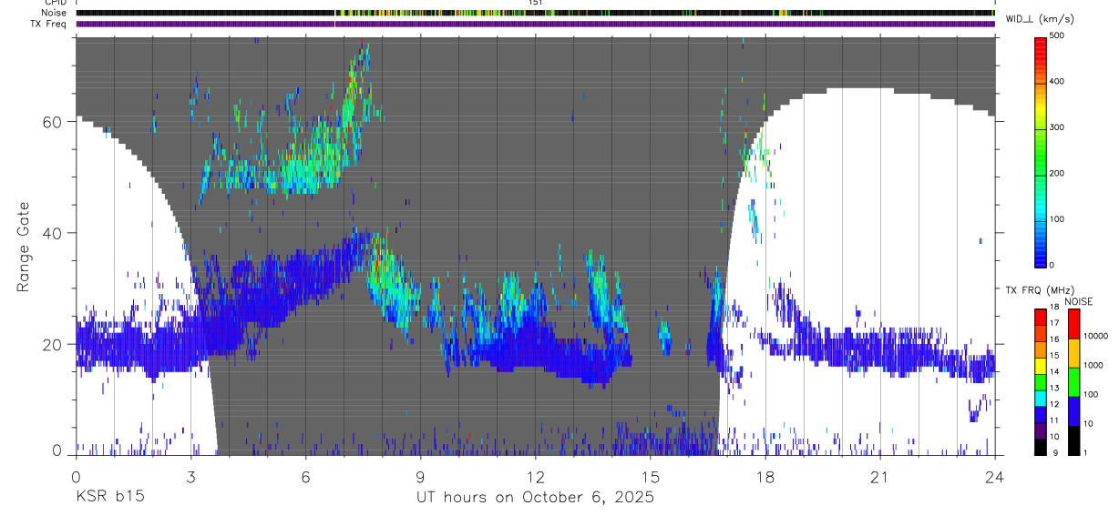Click the 17 MHz label on the TX FRQ legend

point(1053,323)
